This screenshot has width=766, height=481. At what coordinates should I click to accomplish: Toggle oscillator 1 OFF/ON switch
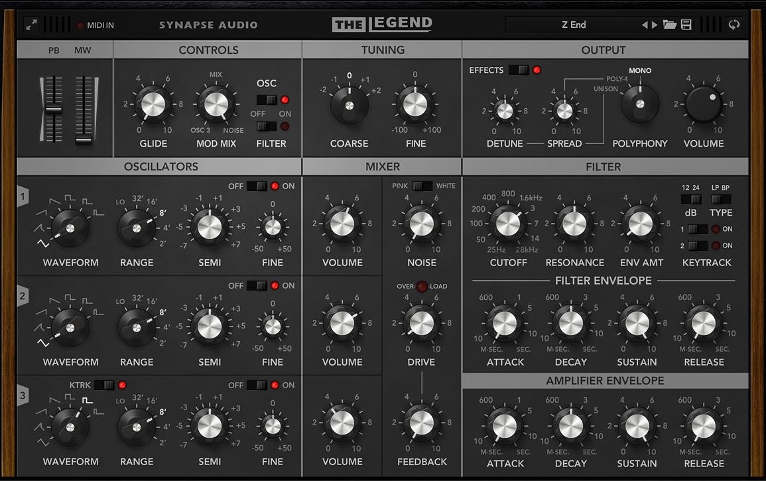257,186
